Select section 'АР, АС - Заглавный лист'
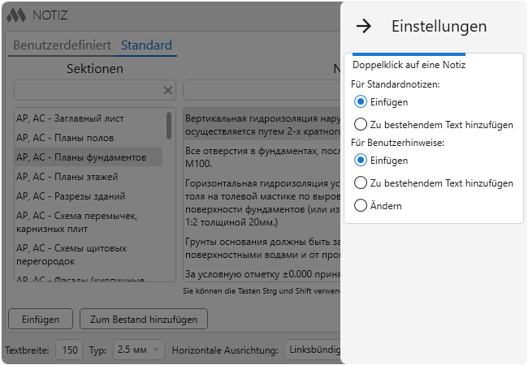 81,118
